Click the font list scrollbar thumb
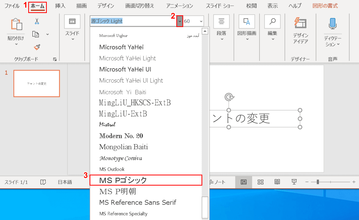The height and width of the screenshot is (220, 359). 205,208
